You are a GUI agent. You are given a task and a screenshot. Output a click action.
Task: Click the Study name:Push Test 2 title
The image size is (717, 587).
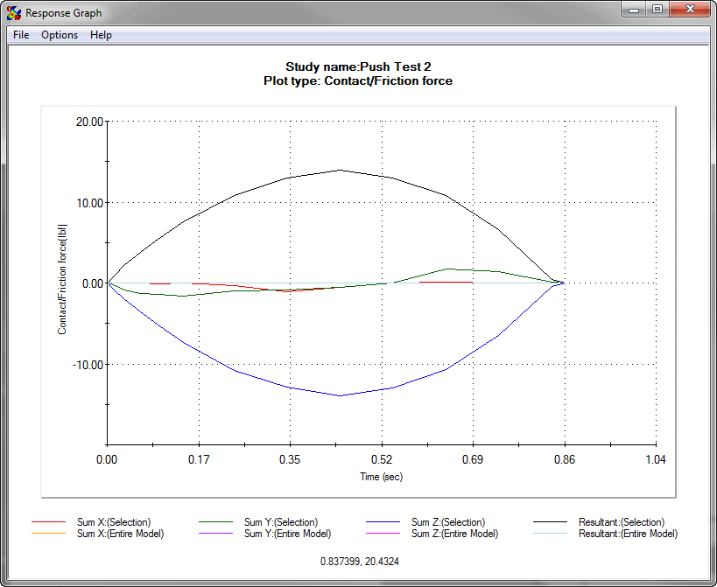[358, 66]
